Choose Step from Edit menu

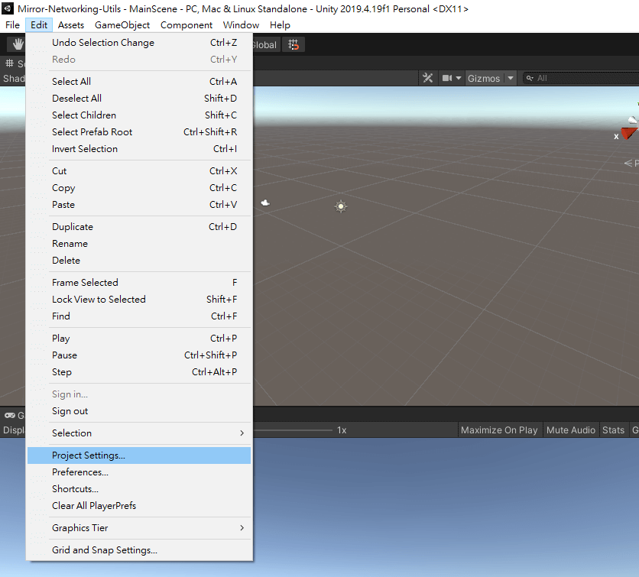click(x=139, y=372)
